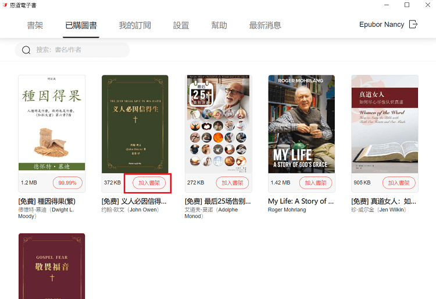This screenshot has width=436, height=299.
Task: Open the 種因得果 book cover
Action: (x=52, y=124)
